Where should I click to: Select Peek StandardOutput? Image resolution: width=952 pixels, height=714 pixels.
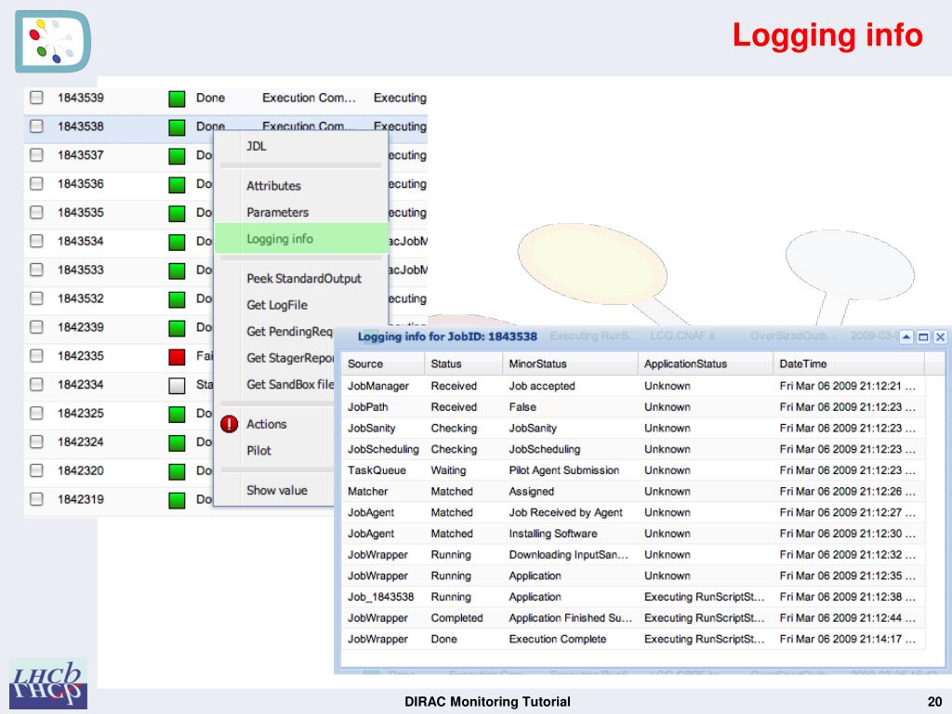[301, 278]
